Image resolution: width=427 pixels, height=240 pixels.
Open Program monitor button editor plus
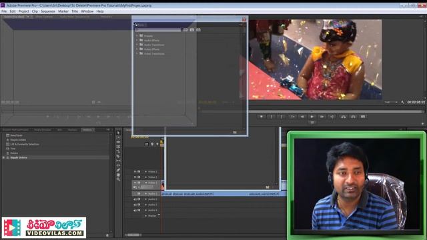point(422,124)
